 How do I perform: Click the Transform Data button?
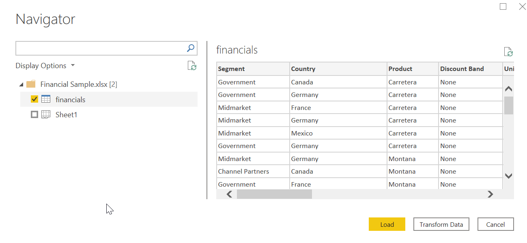pyautogui.click(x=441, y=224)
